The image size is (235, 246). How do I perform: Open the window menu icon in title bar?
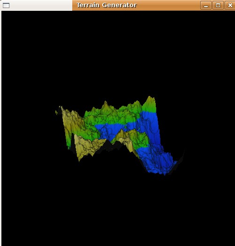(6, 5)
